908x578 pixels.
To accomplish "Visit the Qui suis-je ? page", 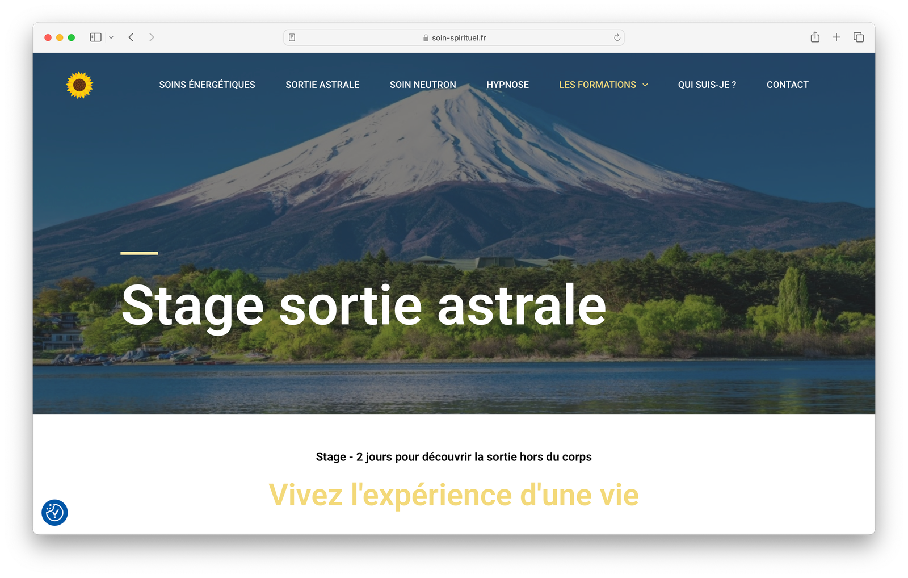I will [707, 85].
